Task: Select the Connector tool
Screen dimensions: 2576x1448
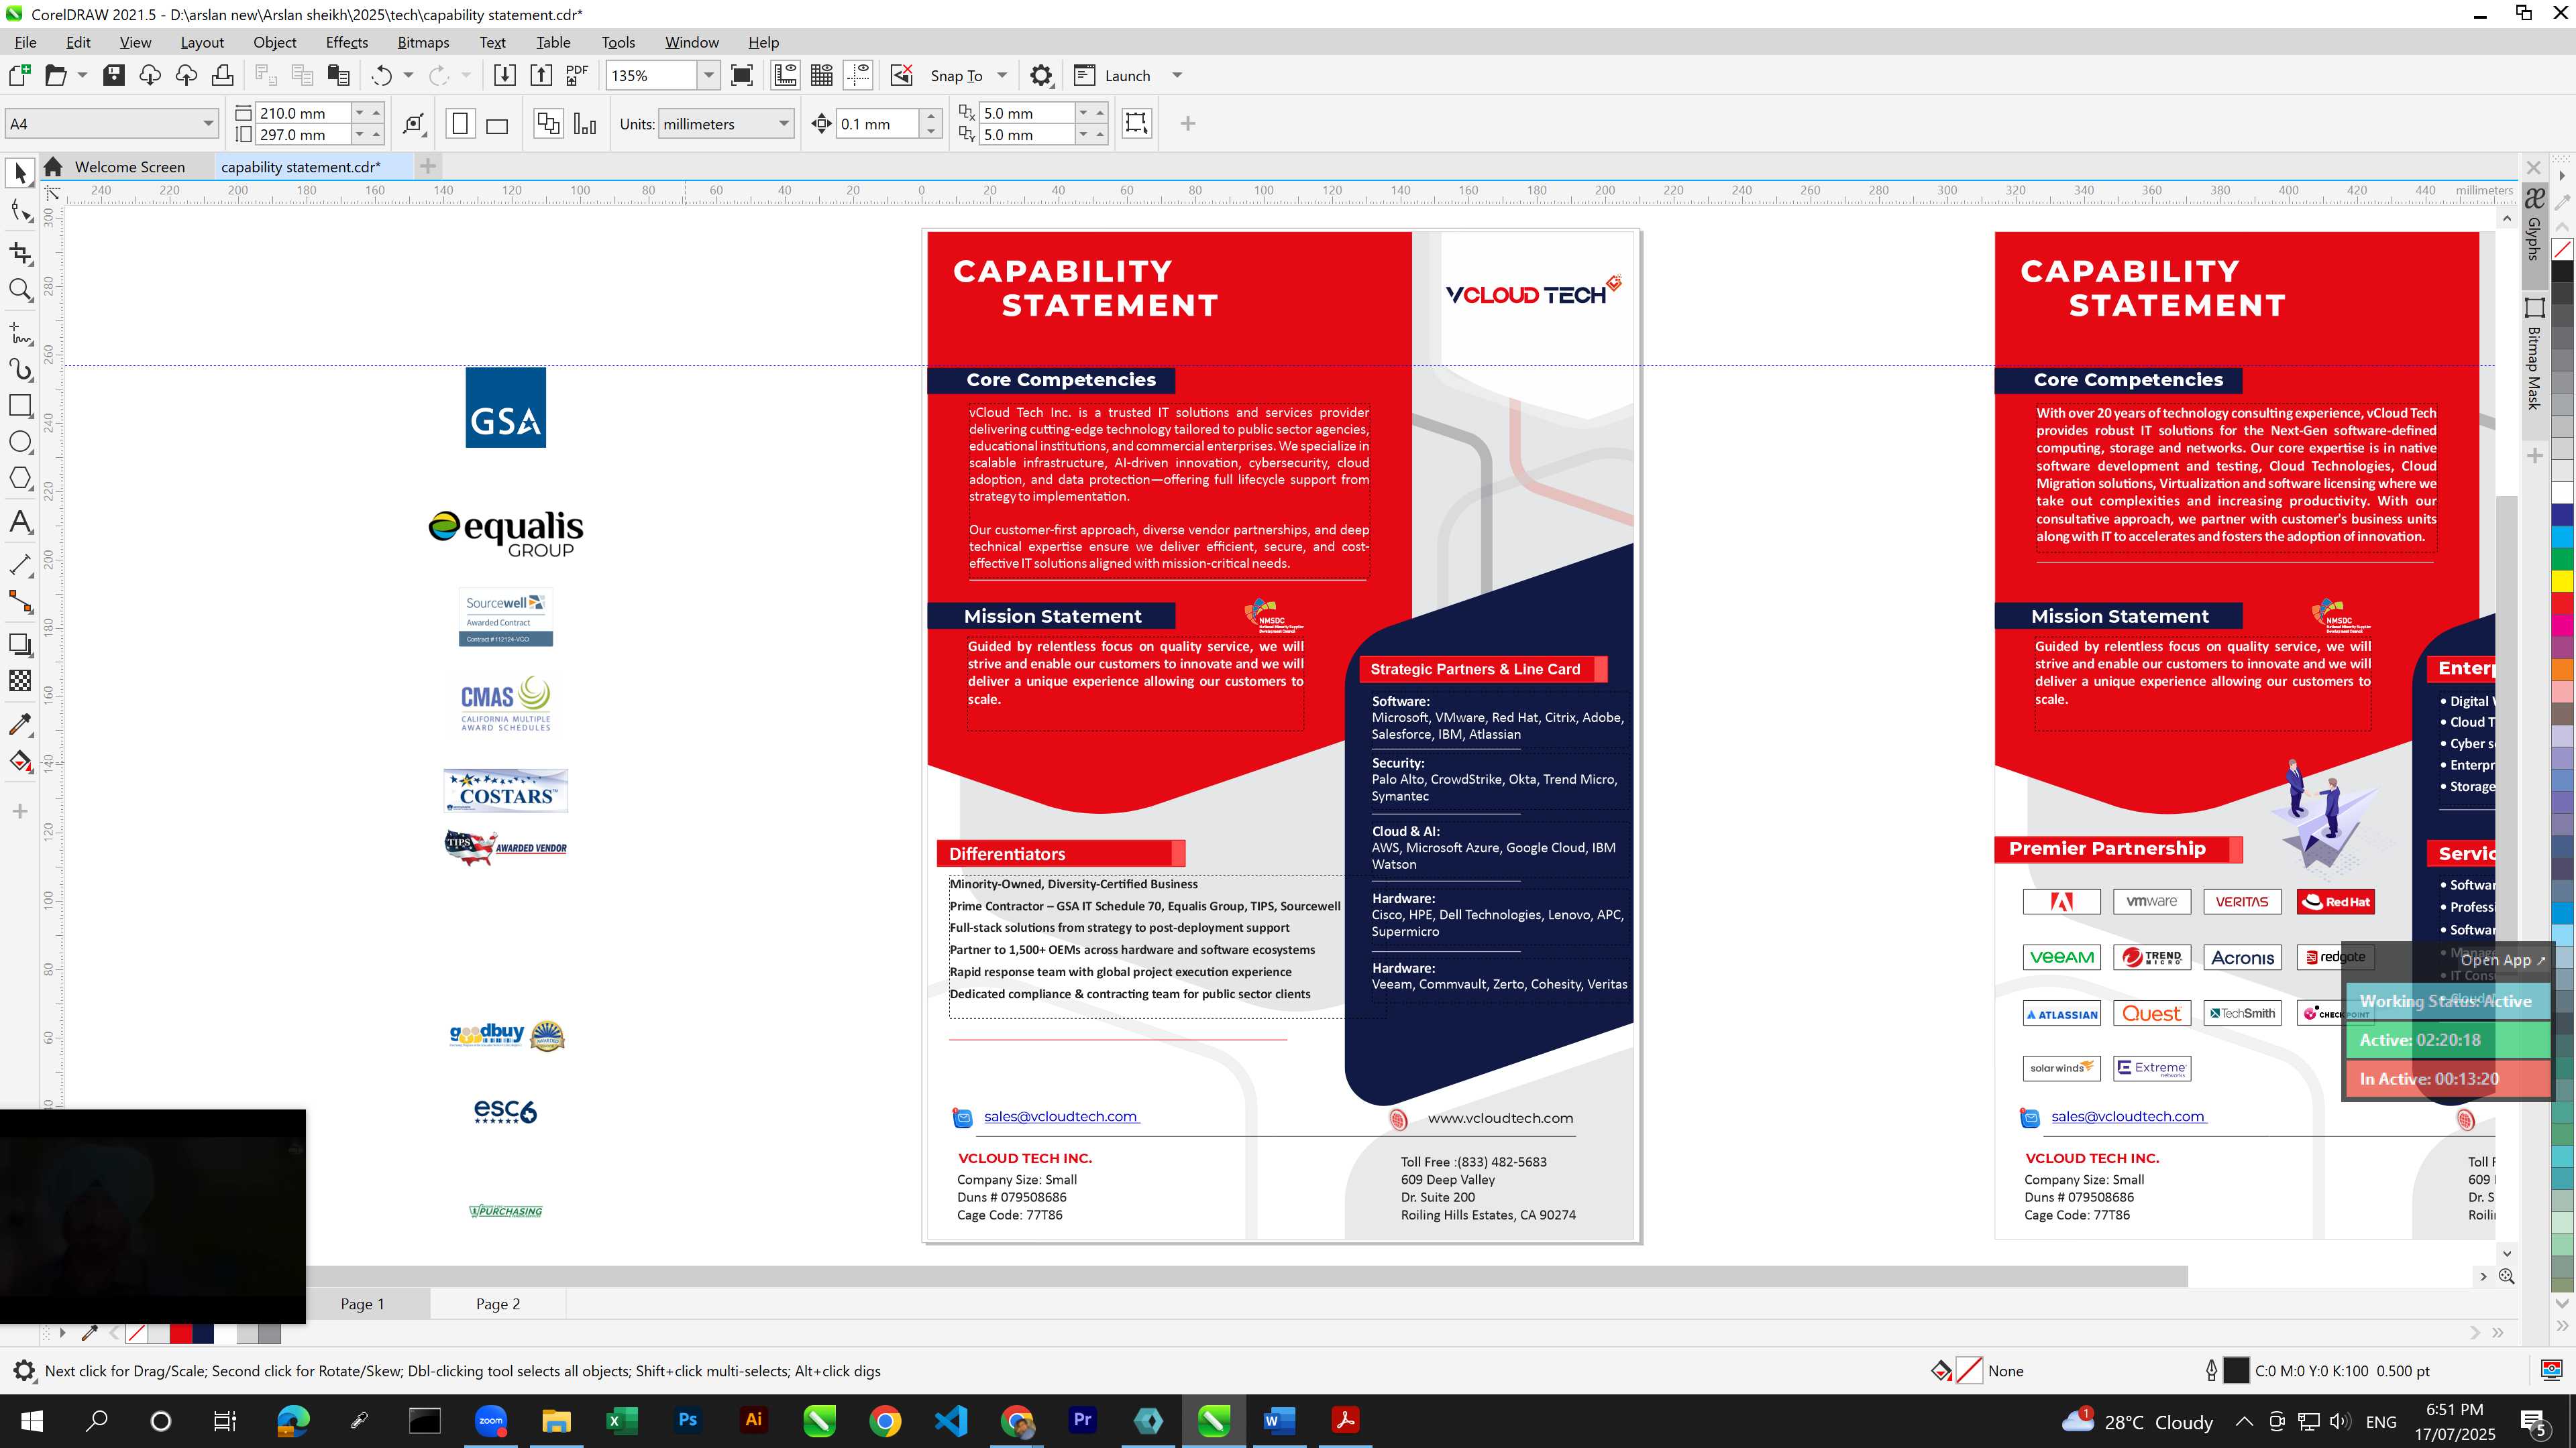Action: 20,601
